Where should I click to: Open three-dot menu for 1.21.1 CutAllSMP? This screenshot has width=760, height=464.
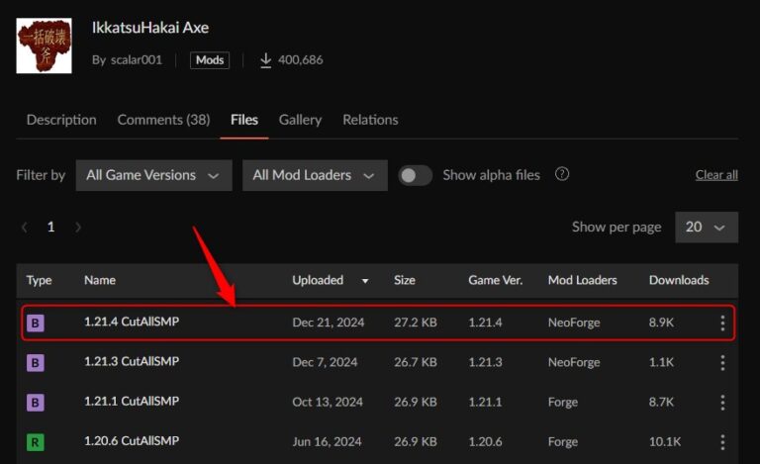tap(722, 403)
